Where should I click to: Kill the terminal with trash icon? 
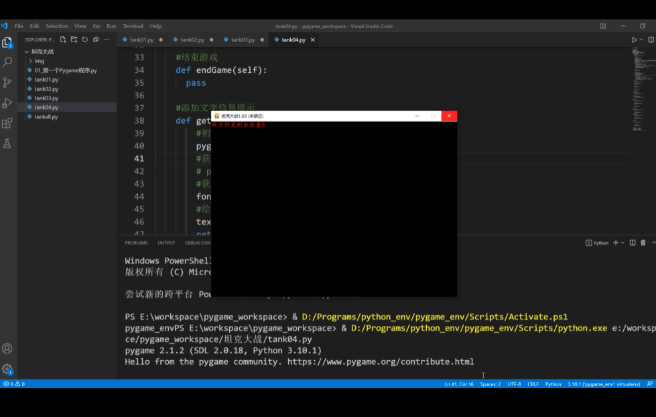643,243
